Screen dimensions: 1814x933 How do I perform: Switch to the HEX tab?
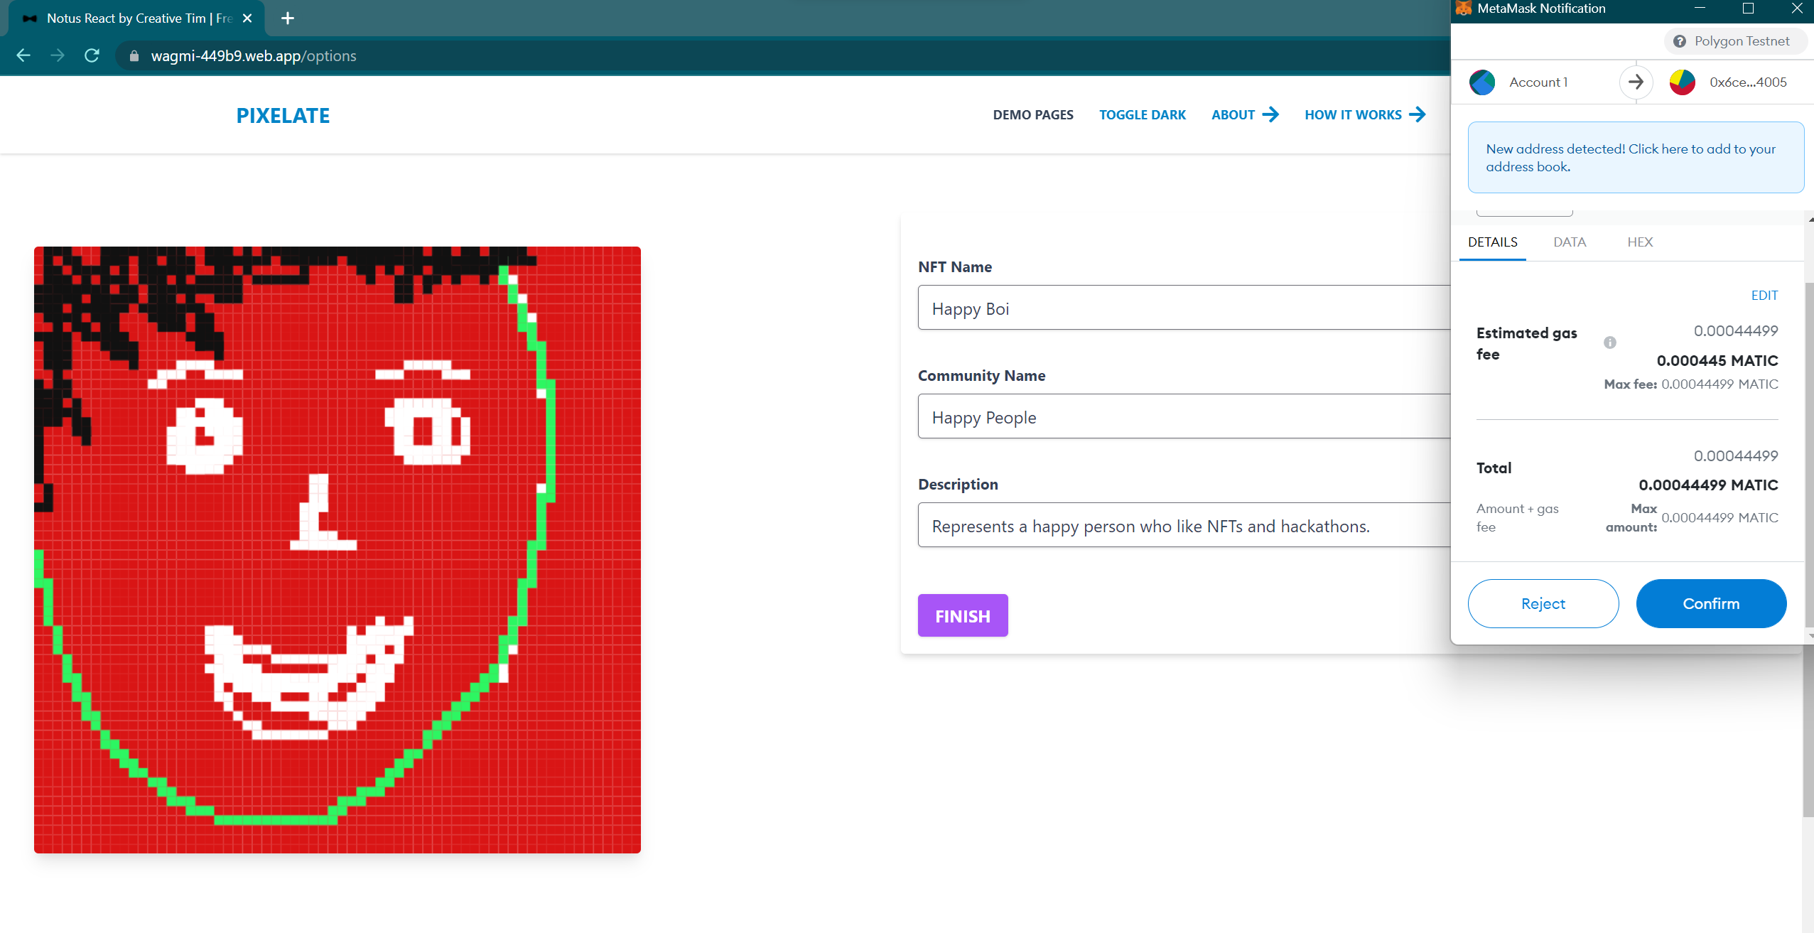click(x=1640, y=242)
